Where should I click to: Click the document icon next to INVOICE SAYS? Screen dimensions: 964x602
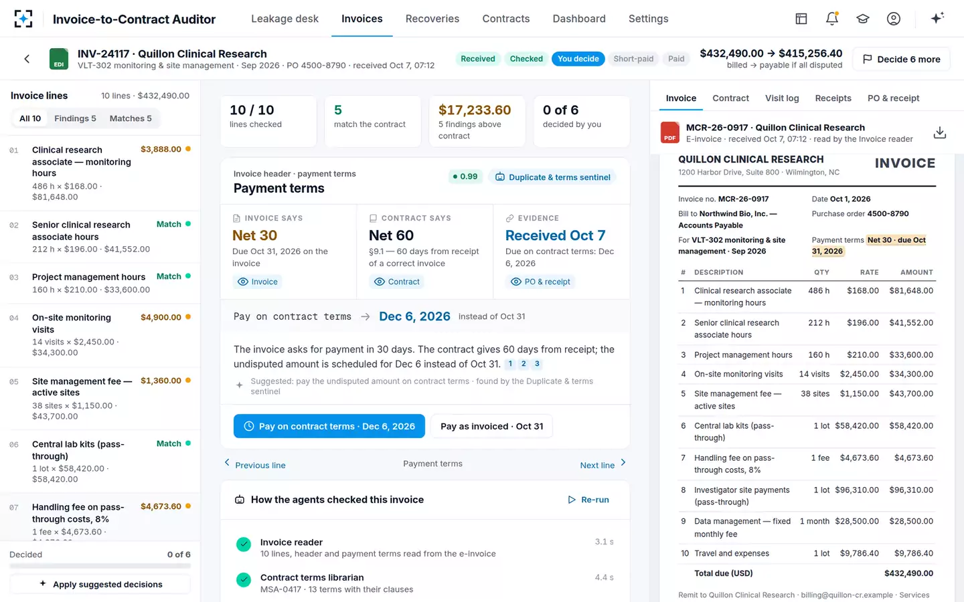(x=236, y=218)
